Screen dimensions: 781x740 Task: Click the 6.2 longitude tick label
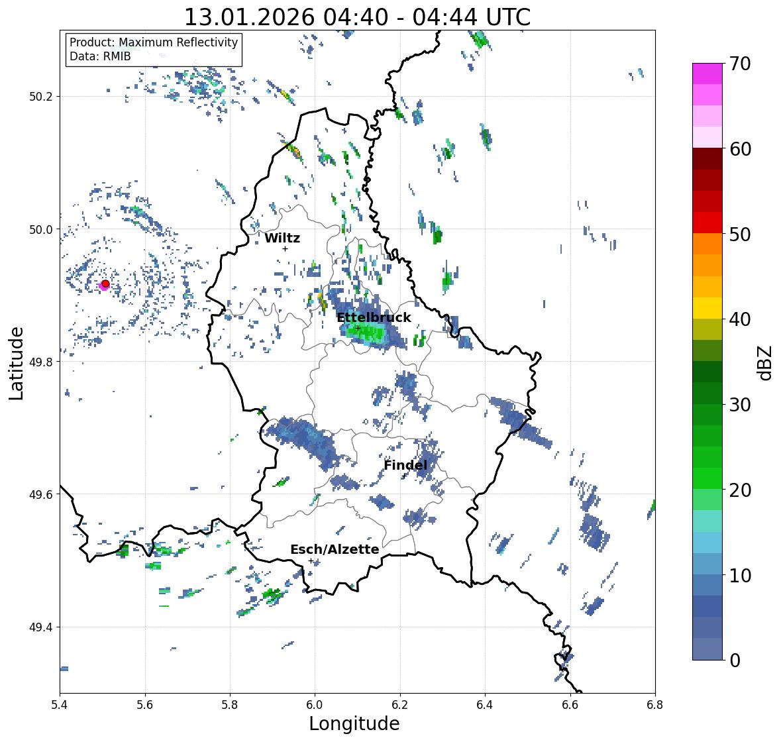[x=400, y=705]
